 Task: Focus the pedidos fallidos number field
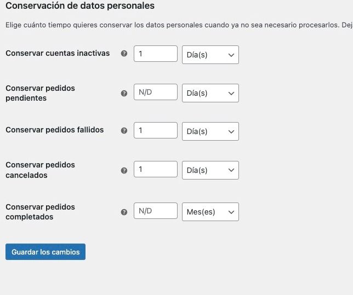156,130
